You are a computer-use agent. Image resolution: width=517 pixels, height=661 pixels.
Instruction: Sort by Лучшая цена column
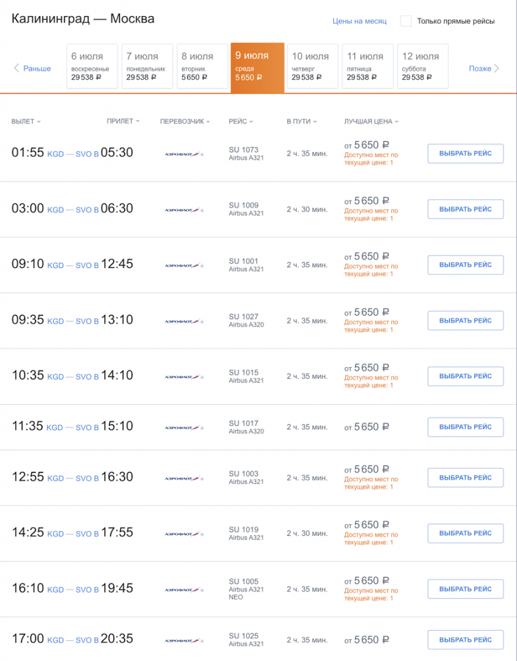coord(371,121)
